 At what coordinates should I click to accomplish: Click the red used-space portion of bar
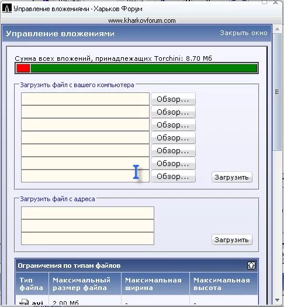tap(23, 68)
